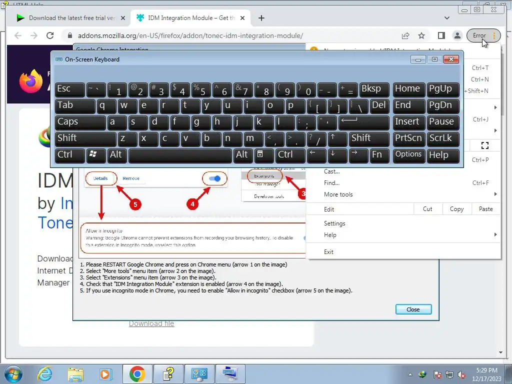Open the tab search chevron

[446, 18]
